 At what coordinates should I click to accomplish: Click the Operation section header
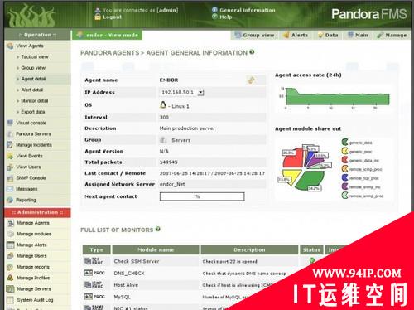coord(37,35)
